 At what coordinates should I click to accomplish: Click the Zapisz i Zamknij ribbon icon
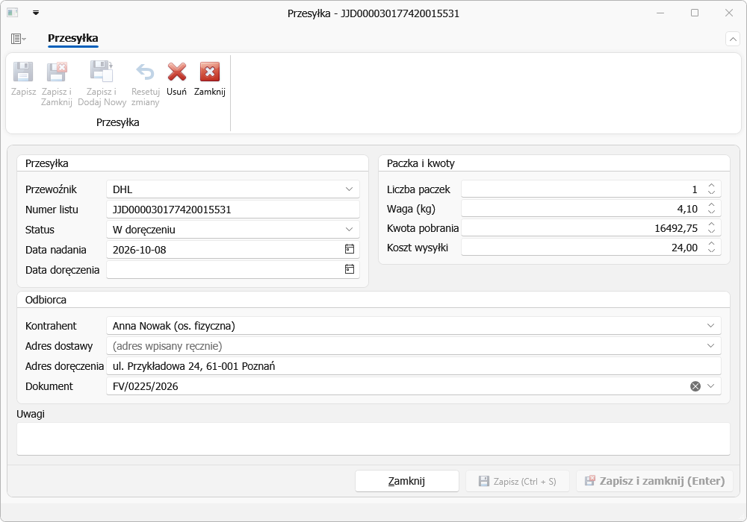pos(57,72)
